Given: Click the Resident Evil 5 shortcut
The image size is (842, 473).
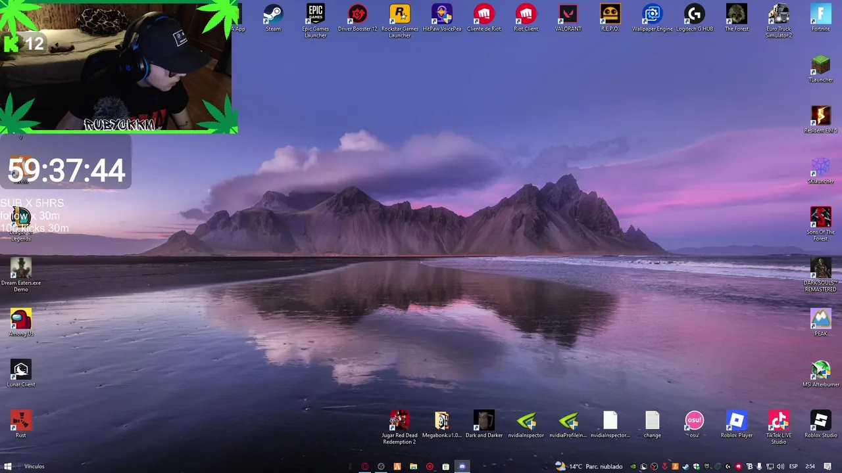Looking at the screenshot, I should tap(821, 119).
